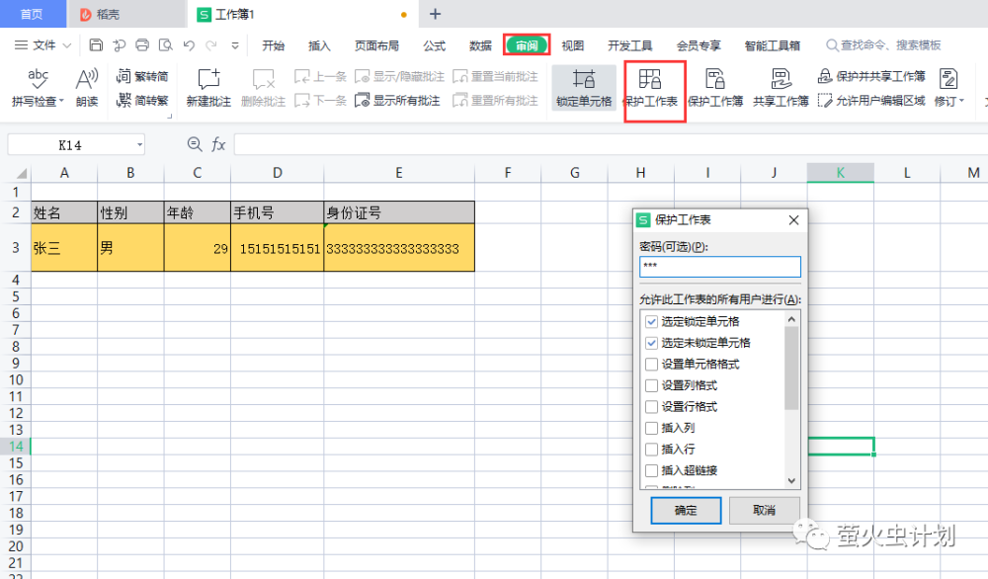Start the 朗读 read-aloud tool
The width and height of the screenshot is (988, 579).
point(87,87)
